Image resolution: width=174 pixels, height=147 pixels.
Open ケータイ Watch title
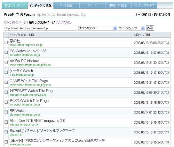[21, 71]
